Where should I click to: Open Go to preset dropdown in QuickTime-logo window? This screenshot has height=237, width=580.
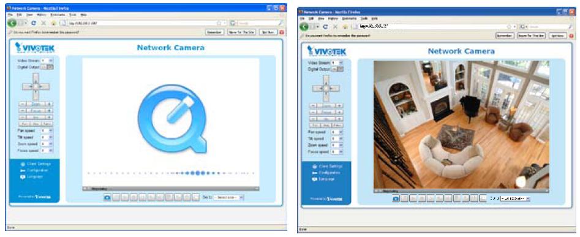pyautogui.click(x=228, y=197)
